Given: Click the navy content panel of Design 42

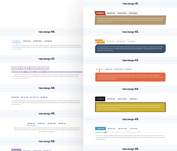Looking at the screenshot, I should 130,49.
